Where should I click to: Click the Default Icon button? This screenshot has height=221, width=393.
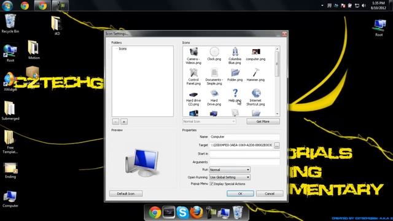pyautogui.click(x=126, y=194)
